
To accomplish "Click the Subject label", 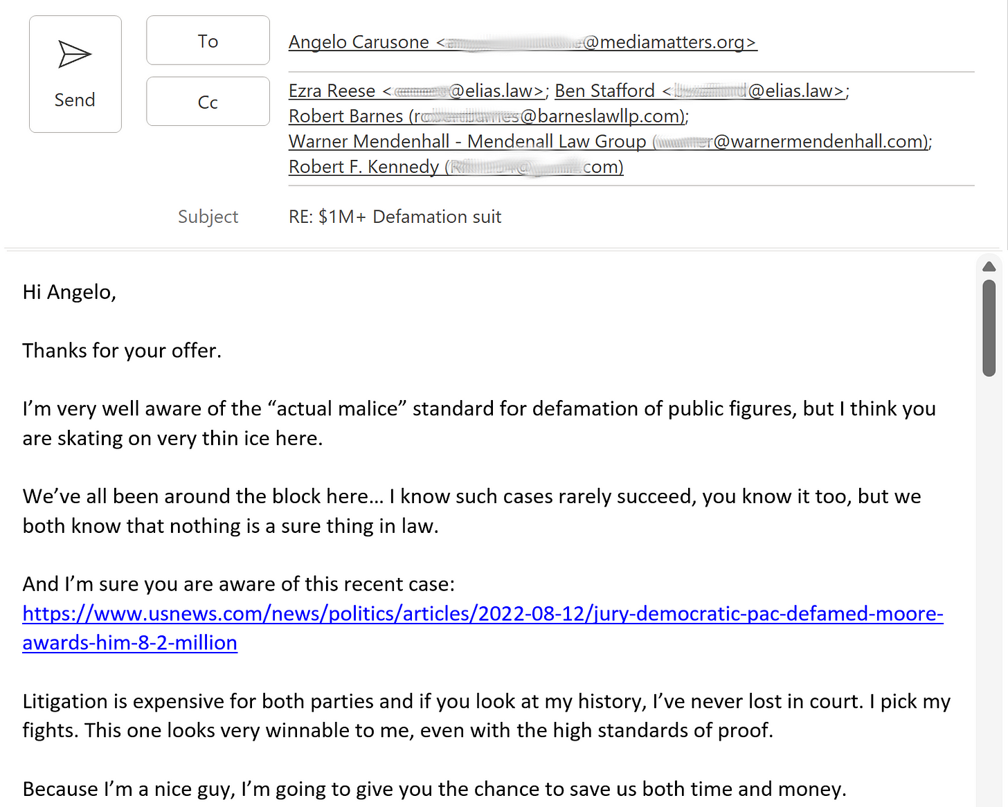I will click(208, 217).
